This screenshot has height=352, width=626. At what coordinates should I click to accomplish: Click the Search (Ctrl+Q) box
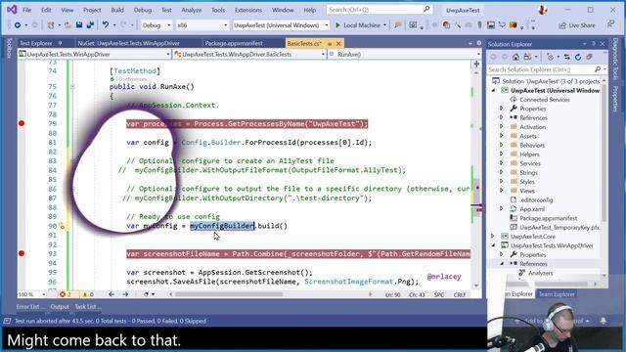tap(379, 9)
